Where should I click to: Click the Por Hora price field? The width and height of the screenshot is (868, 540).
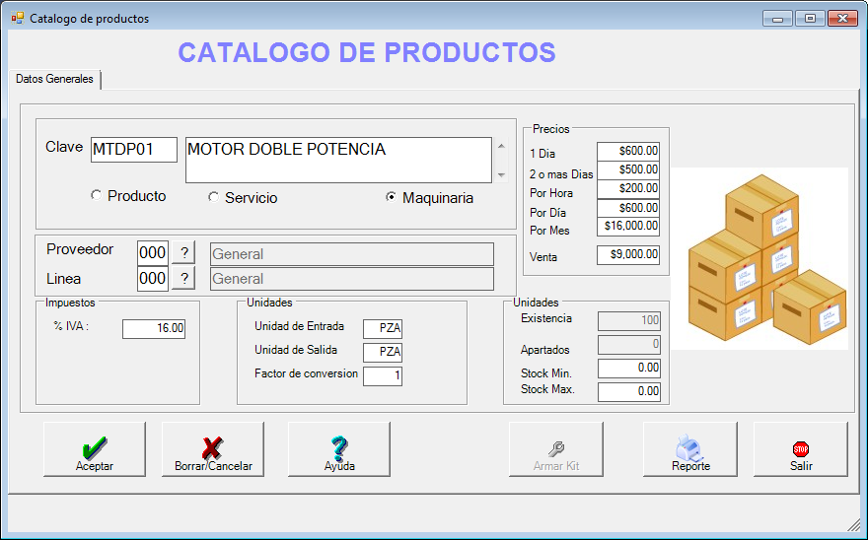click(x=628, y=188)
